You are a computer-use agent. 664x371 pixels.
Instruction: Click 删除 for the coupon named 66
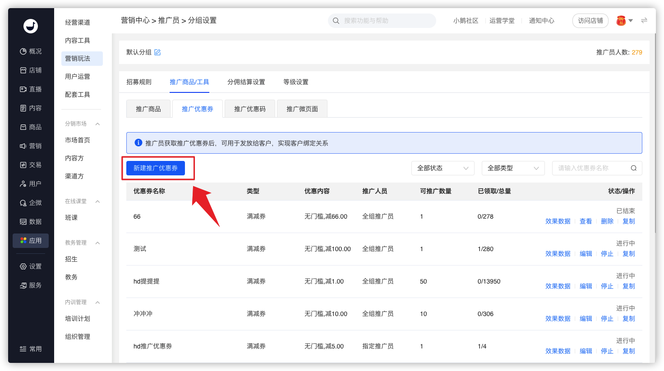(607, 221)
